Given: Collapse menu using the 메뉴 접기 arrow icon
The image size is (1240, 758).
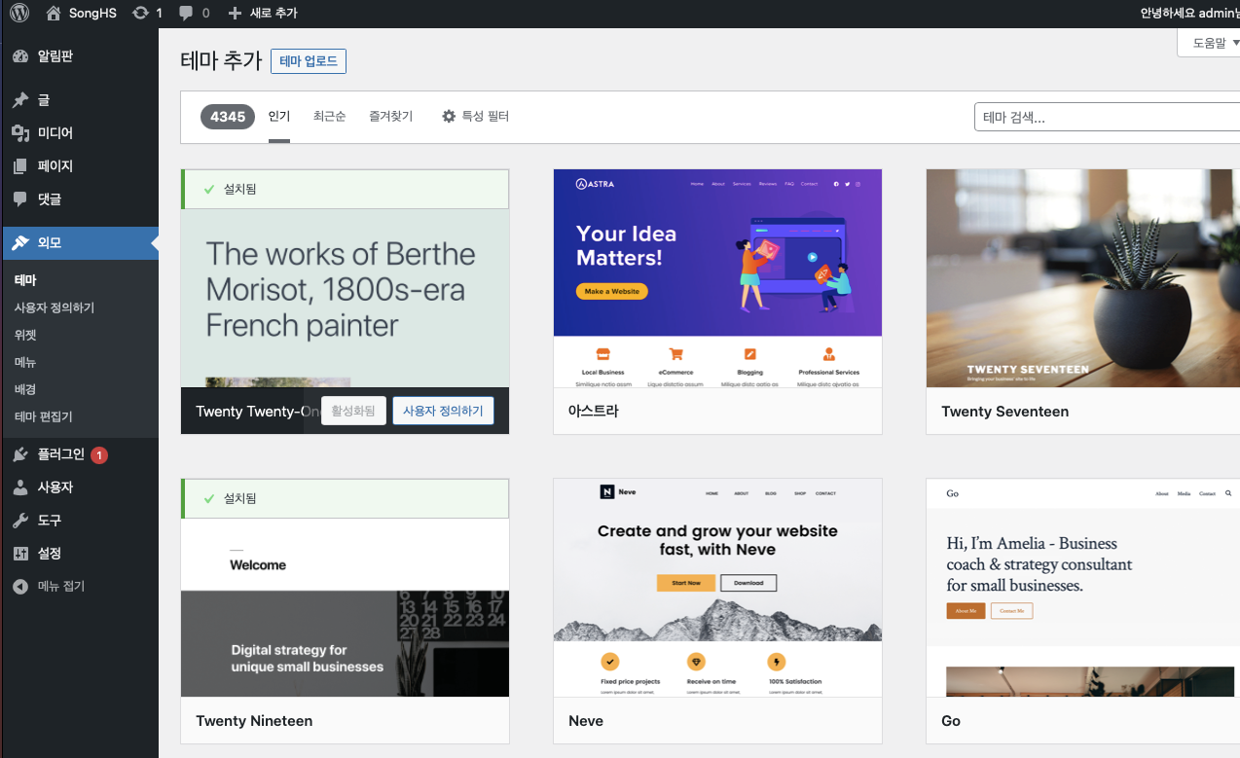Looking at the screenshot, I should (19, 586).
